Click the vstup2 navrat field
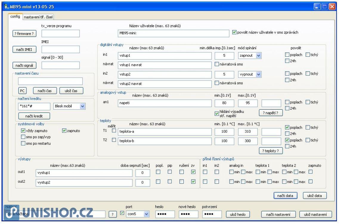This screenshot has width=339, height=224. click(165, 84)
